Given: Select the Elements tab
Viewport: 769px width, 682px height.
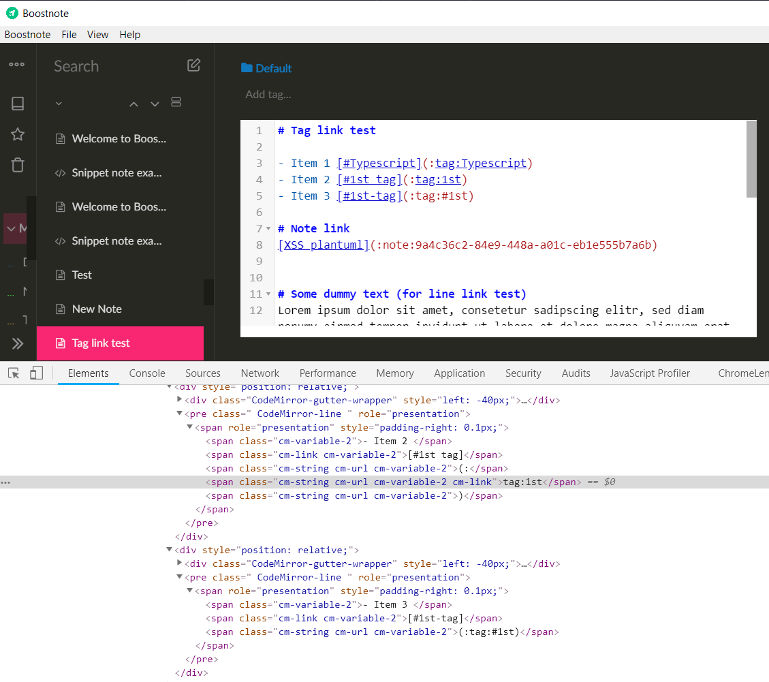Looking at the screenshot, I should 89,373.
